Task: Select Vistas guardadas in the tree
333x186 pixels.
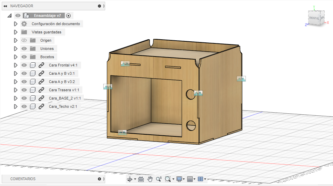Action: tap(47, 32)
